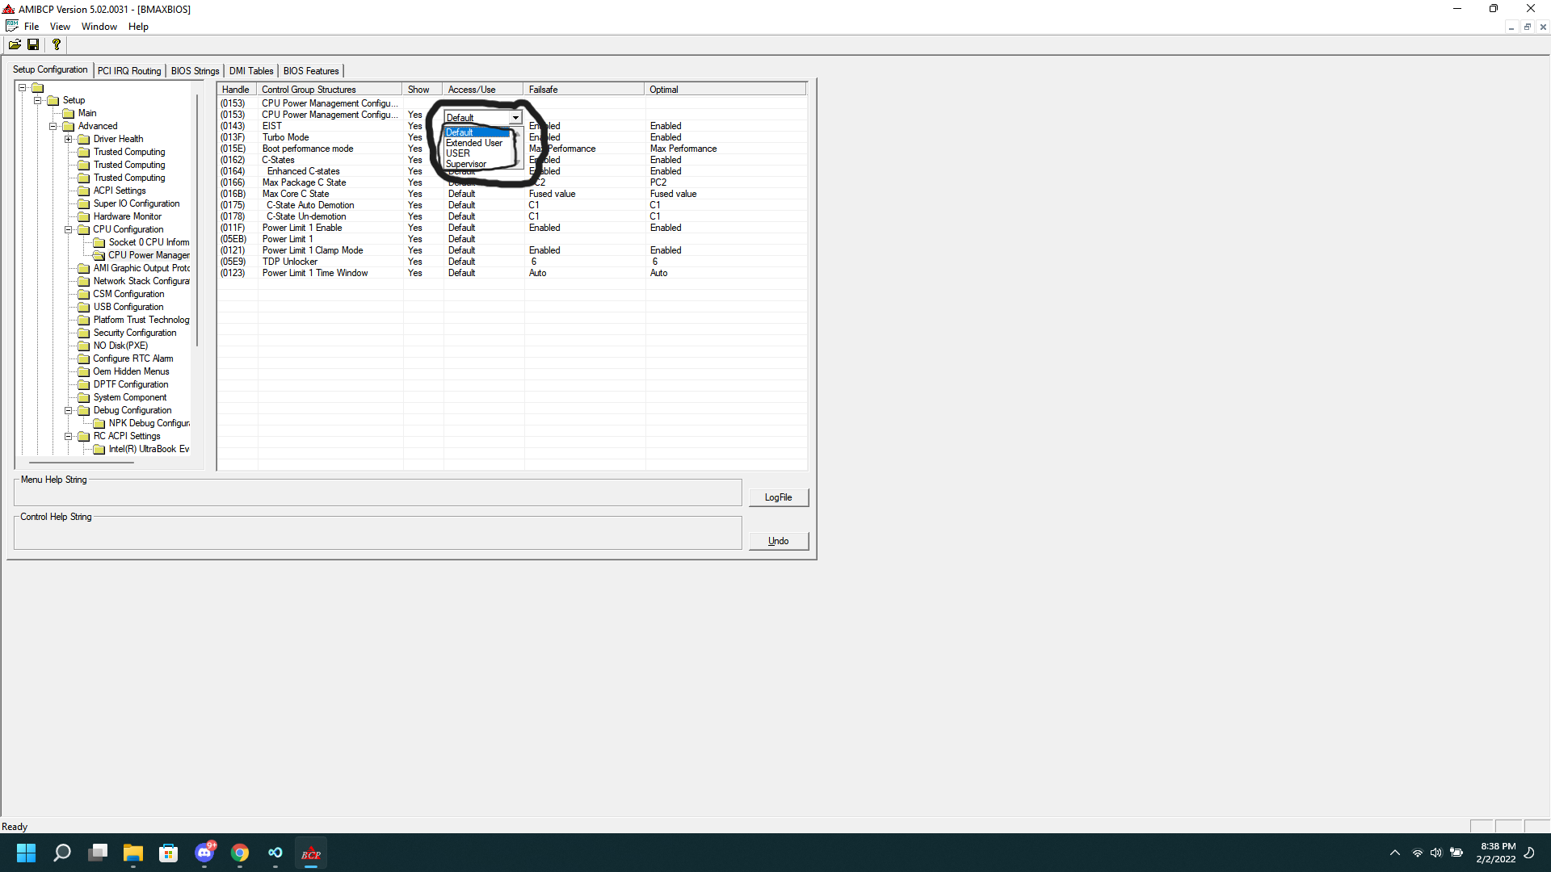The image size is (1551, 872).
Task: Select Super IO Configuration in tree
Action: click(x=137, y=203)
